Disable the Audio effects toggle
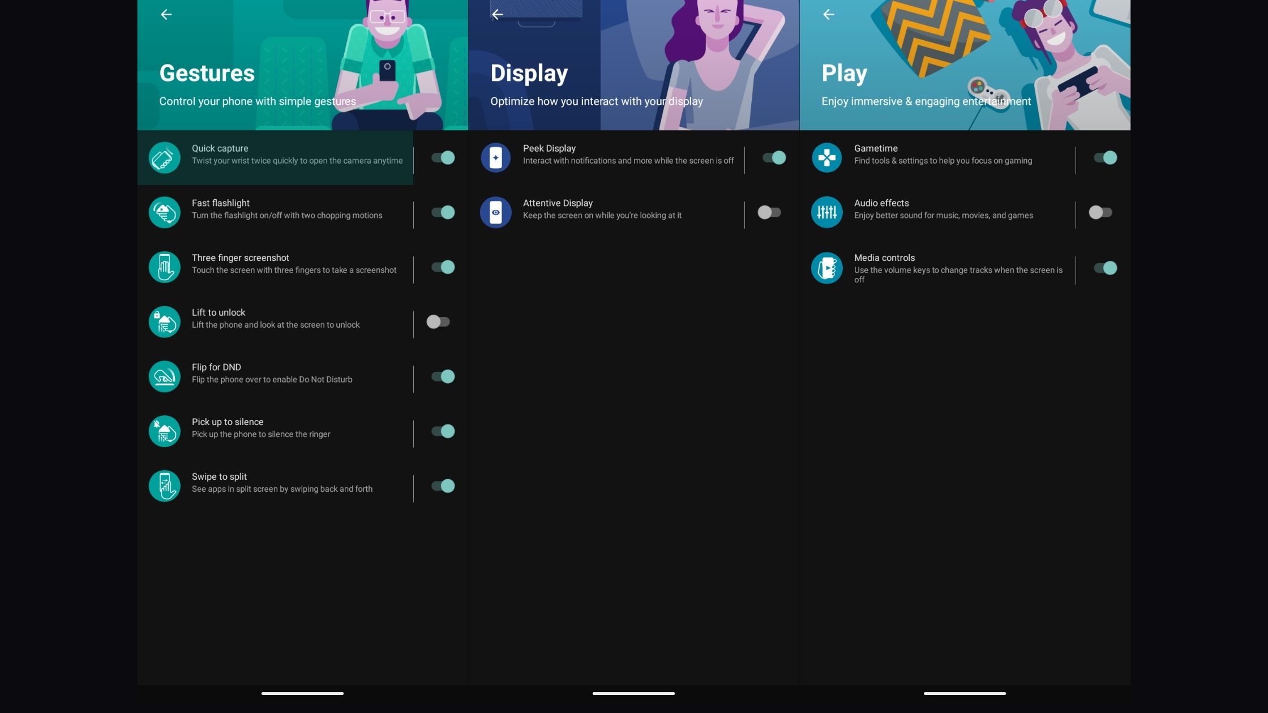1268x713 pixels. coord(1101,212)
